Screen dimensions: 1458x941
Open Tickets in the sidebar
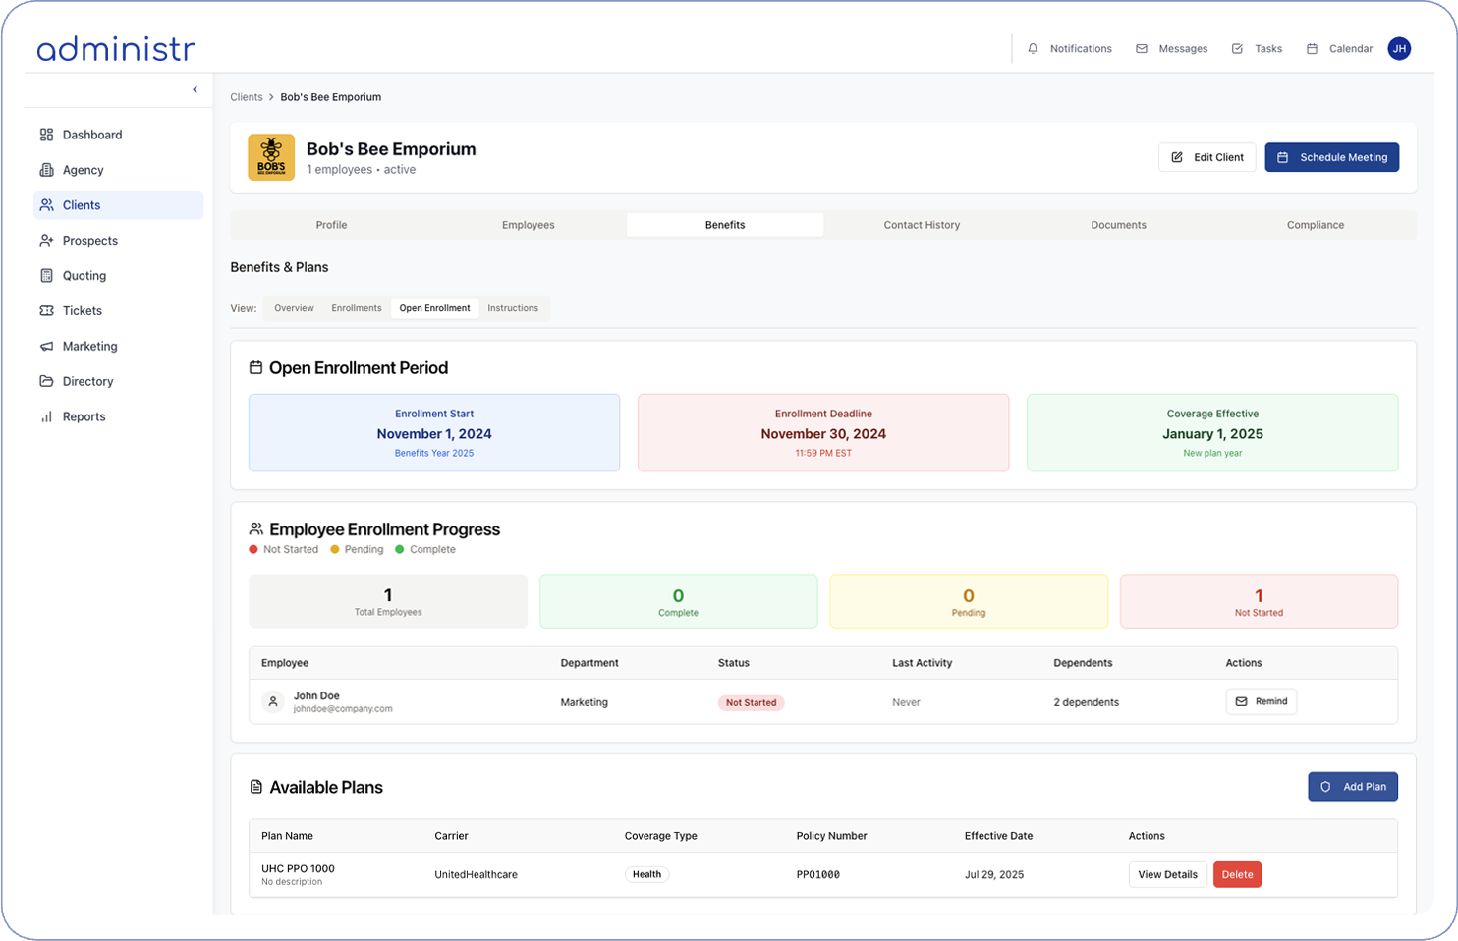(83, 311)
